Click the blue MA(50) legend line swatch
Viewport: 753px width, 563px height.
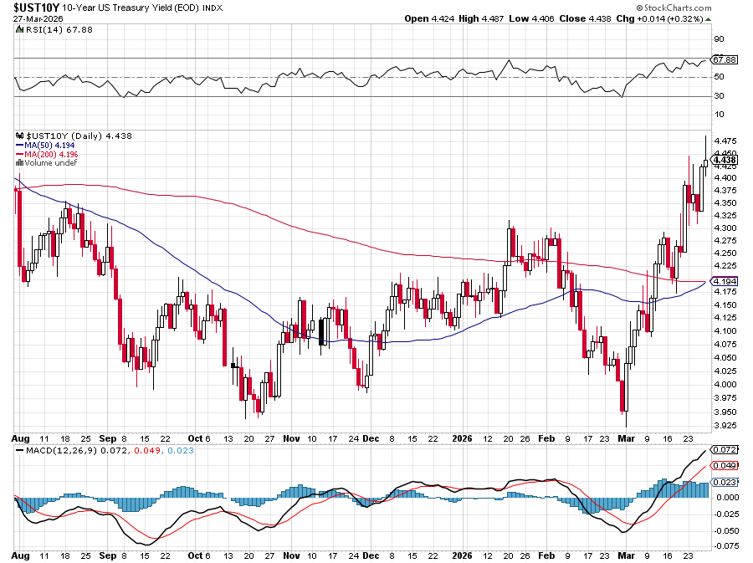click(21, 145)
